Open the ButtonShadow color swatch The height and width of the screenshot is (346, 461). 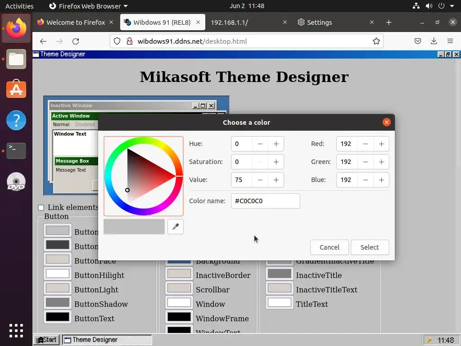(x=58, y=302)
